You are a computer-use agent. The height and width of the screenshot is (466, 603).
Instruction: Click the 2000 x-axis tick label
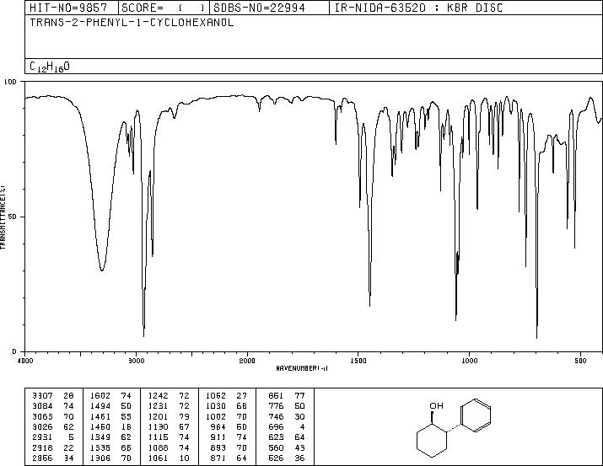[x=247, y=361]
